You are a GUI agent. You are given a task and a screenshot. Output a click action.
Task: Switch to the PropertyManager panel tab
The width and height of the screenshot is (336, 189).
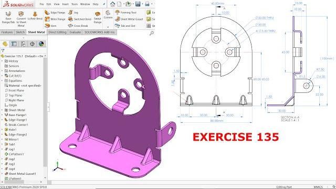(14, 44)
